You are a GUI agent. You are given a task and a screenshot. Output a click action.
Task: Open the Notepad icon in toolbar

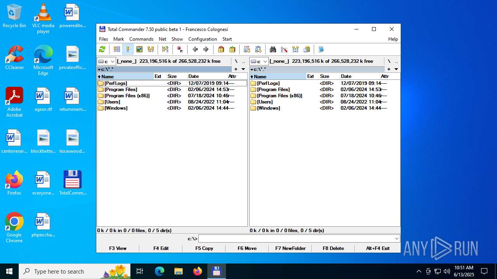tap(321, 49)
